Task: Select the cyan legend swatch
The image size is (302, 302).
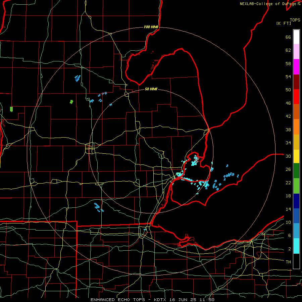Action: coord(296,246)
